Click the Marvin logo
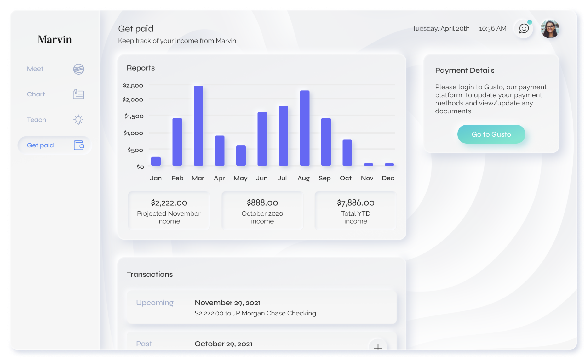 coord(55,39)
